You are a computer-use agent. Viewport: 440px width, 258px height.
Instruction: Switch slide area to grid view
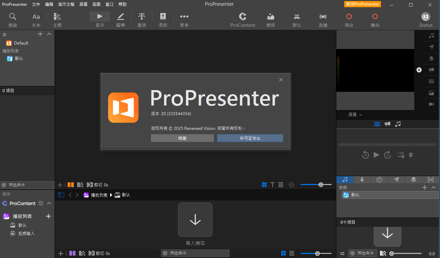pos(264,185)
